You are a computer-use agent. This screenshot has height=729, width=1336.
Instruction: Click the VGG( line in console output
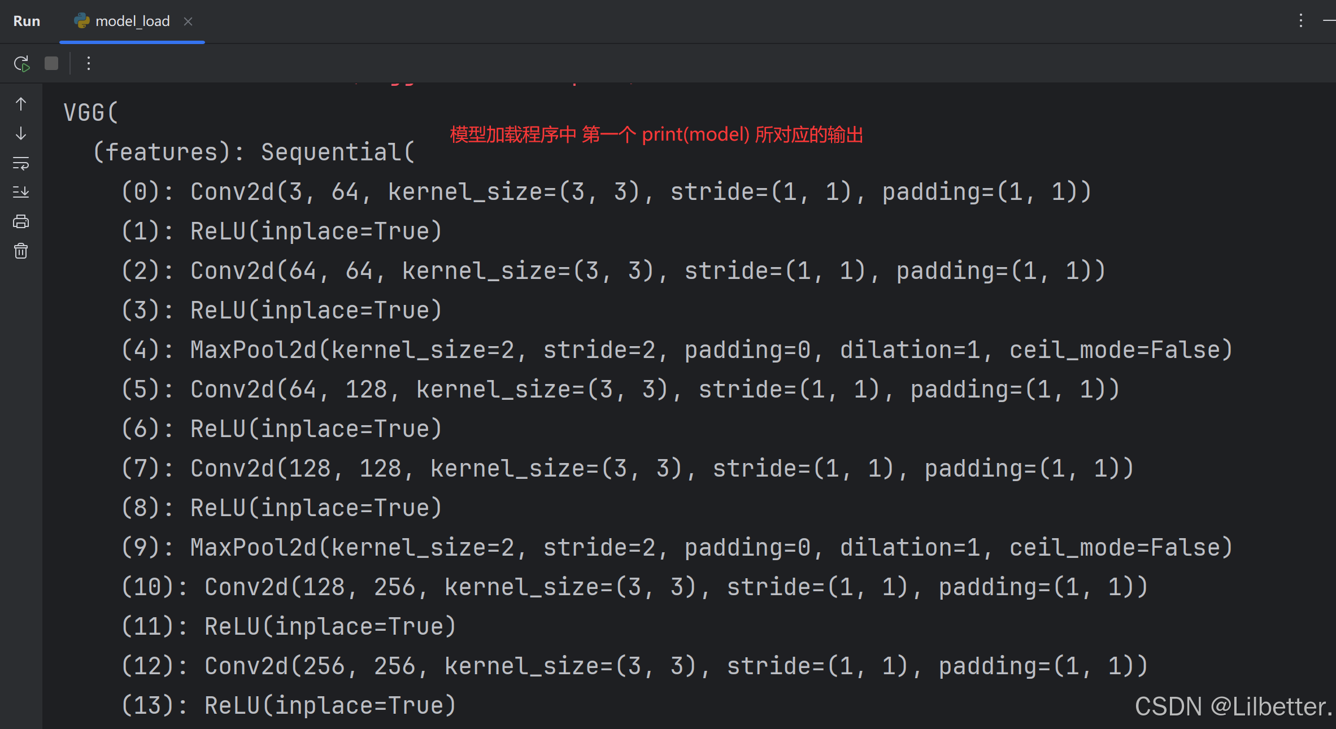(x=91, y=113)
